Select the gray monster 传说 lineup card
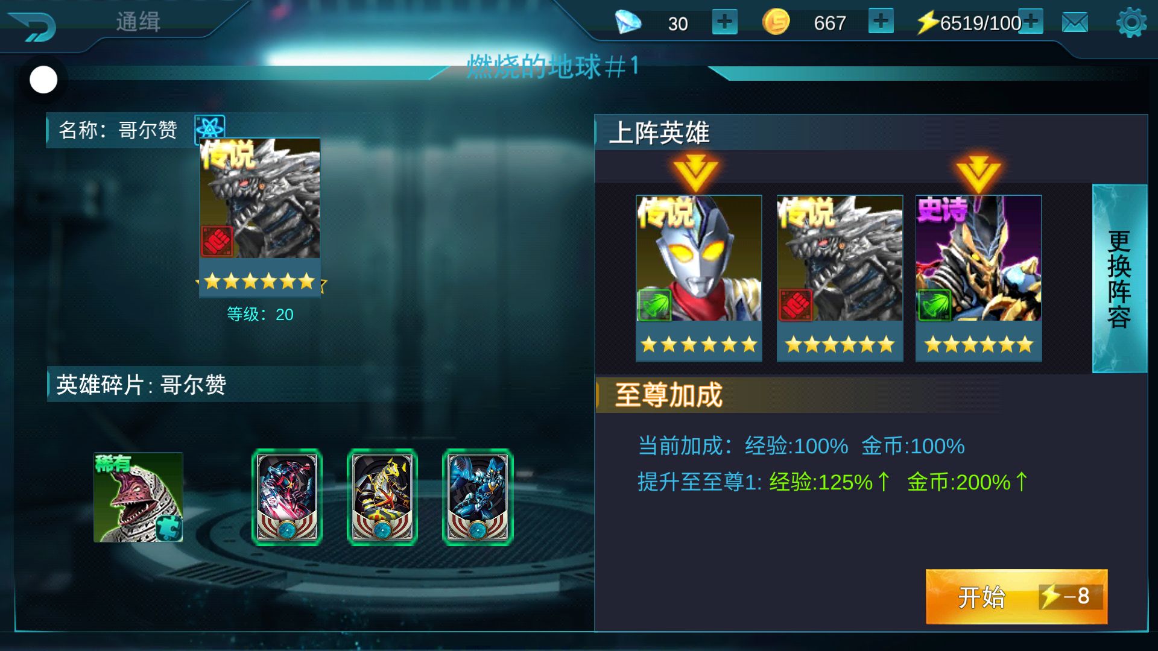This screenshot has height=651, width=1158. (840, 278)
